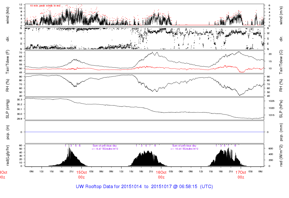Screen dimensions: 289x198
Task: Click the '10 min. peak winds in red' legend text
Action: point(45,6)
